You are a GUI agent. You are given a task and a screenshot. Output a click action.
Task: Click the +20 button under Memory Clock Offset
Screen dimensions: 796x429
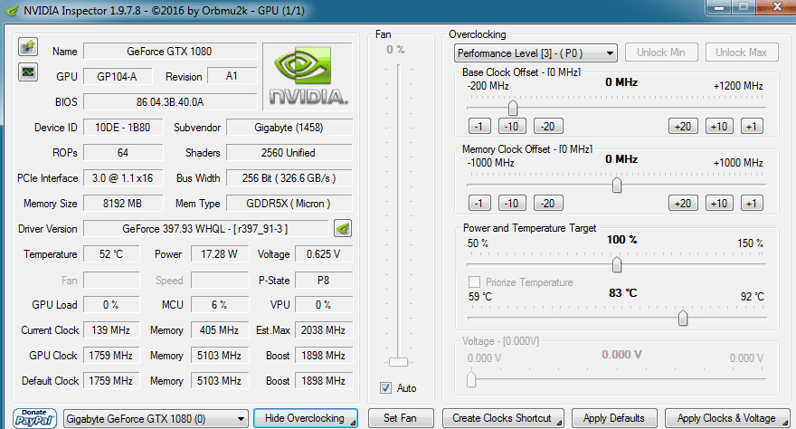(x=683, y=204)
